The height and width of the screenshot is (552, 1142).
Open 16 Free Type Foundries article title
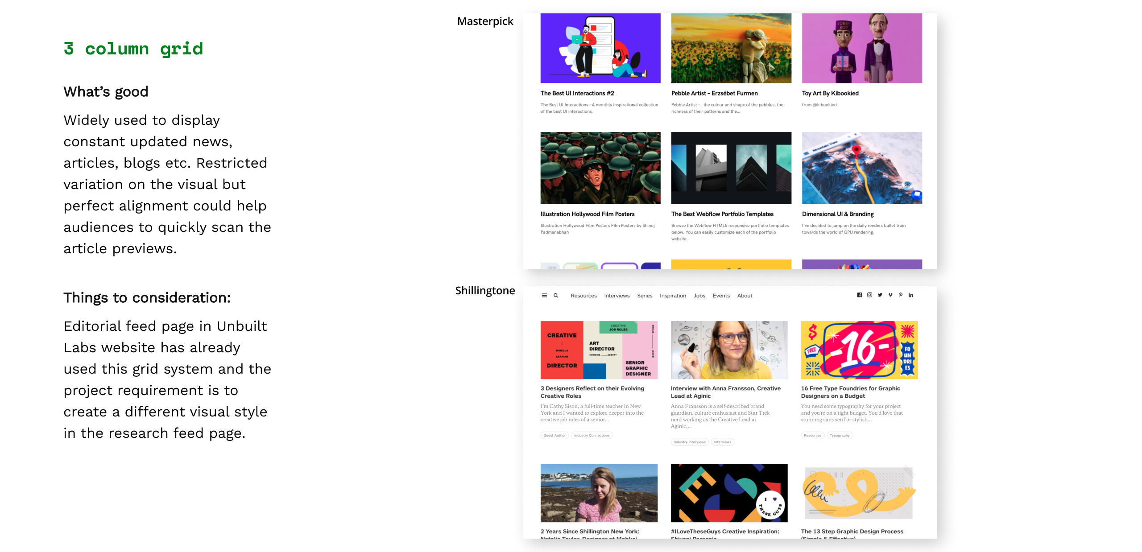[x=850, y=392]
